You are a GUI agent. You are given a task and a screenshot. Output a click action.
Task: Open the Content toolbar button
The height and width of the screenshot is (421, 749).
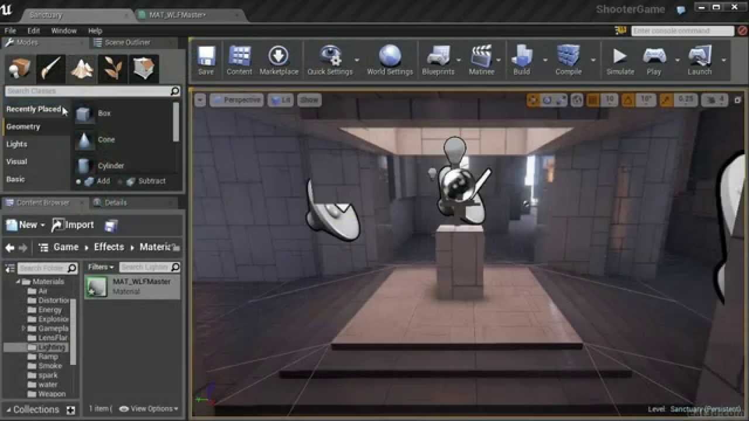tap(239, 60)
